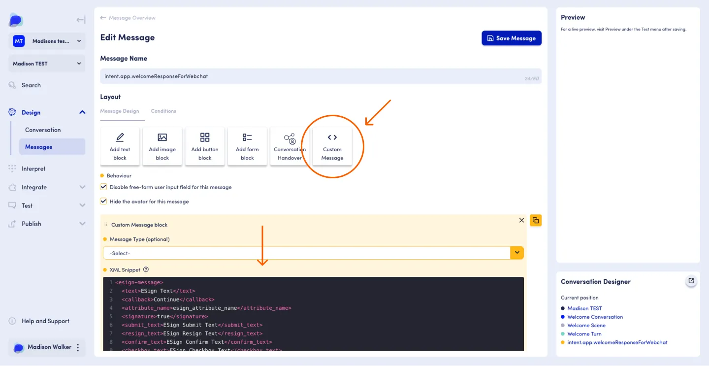Add form block
709x366 pixels.
pos(247,146)
